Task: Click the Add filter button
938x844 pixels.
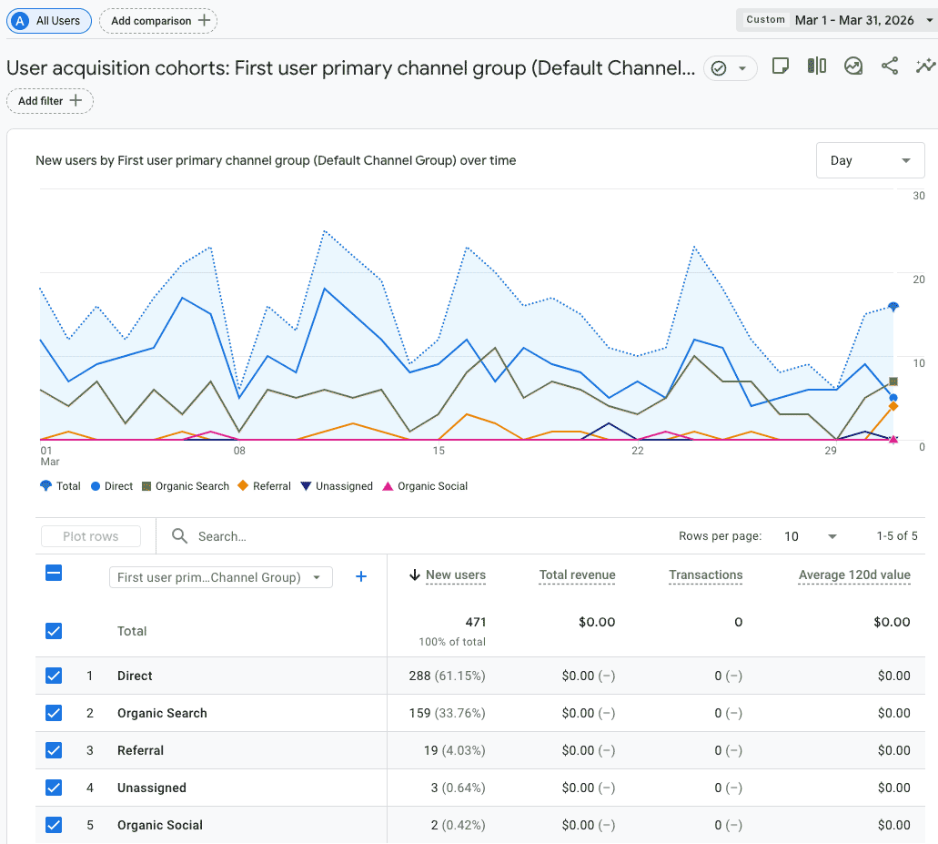Action: pyautogui.click(x=50, y=101)
